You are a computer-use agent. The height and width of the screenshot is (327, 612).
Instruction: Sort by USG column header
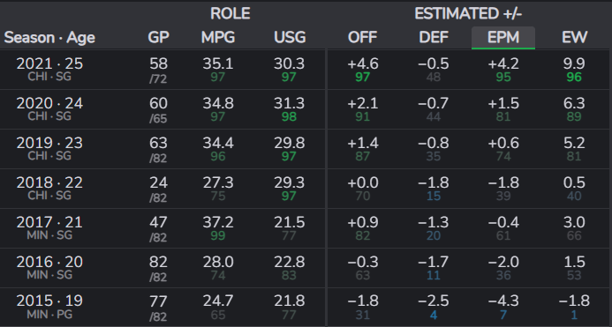coord(290,37)
